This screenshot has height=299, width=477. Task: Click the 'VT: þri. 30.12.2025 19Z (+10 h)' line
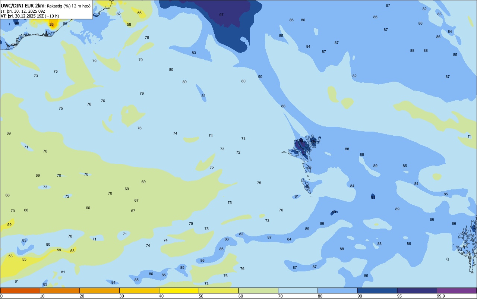click(x=30, y=16)
